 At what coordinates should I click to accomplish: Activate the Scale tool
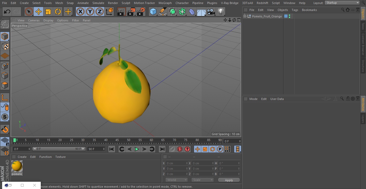[48, 12]
